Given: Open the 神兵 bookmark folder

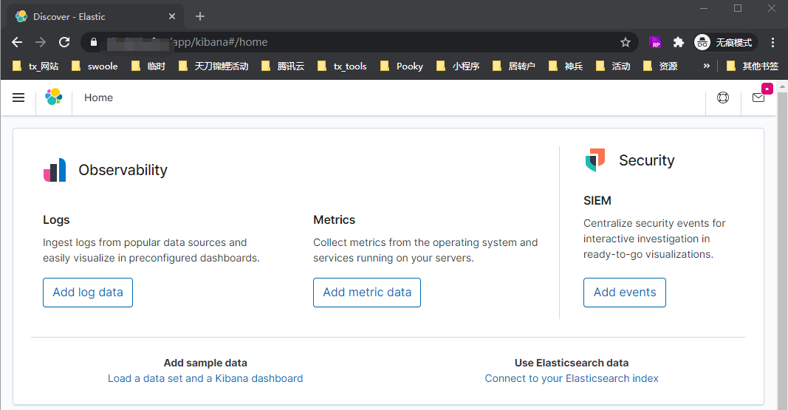Looking at the screenshot, I should point(566,66).
